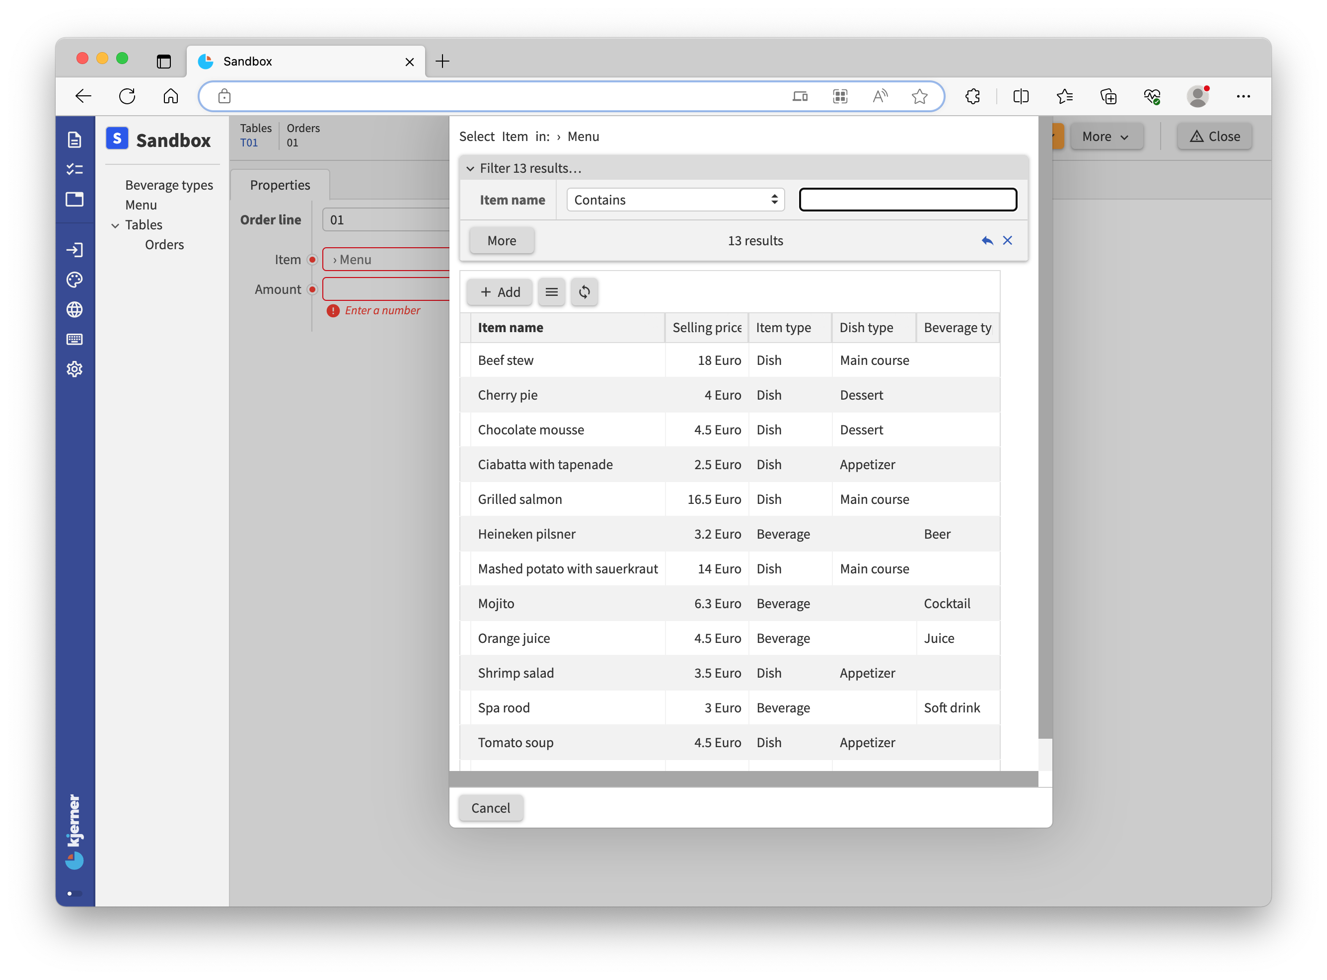Sort by Item name column header
1327x980 pixels.
coord(568,328)
